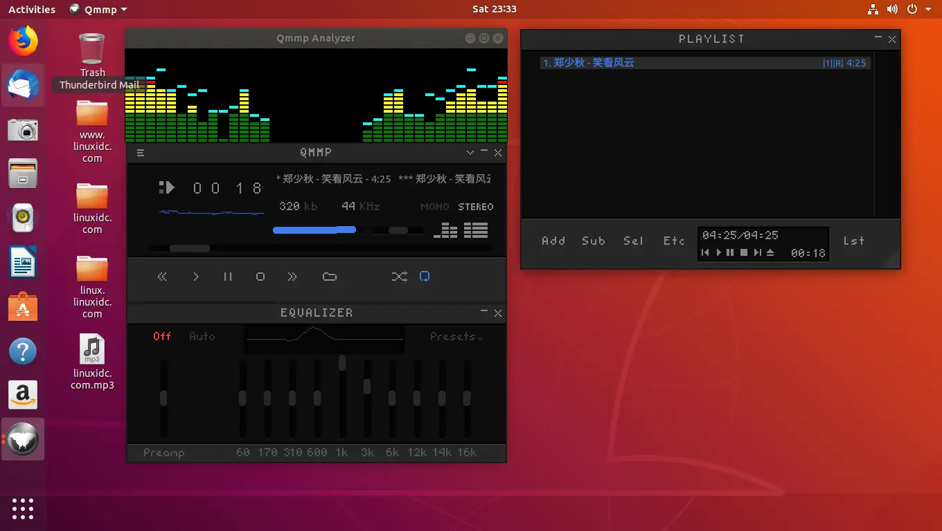Image resolution: width=942 pixels, height=531 pixels.
Task: Stop playback in the Qmmp main window
Action: [260, 277]
